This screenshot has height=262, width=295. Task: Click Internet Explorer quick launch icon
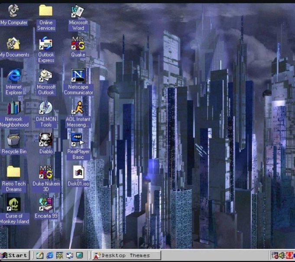click(50, 255)
